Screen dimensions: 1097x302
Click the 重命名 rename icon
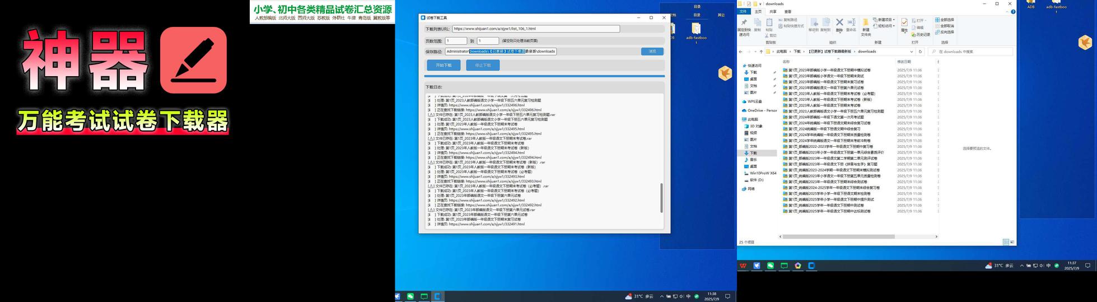(851, 22)
